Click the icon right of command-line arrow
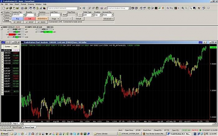This screenshot has width=218, height=136. tap(84, 8)
